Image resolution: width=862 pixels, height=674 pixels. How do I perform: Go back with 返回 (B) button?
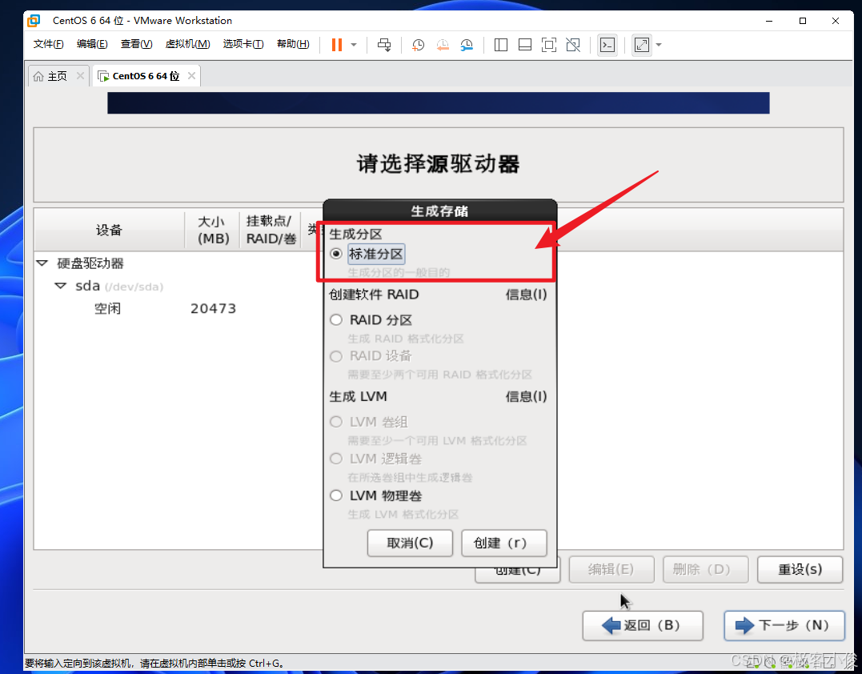tap(643, 626)
